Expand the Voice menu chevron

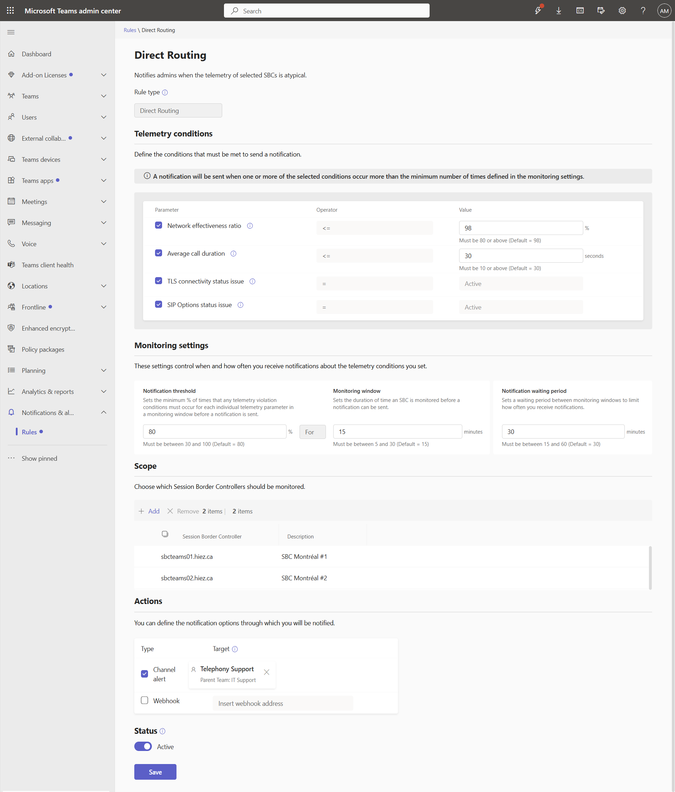point(103,244)
